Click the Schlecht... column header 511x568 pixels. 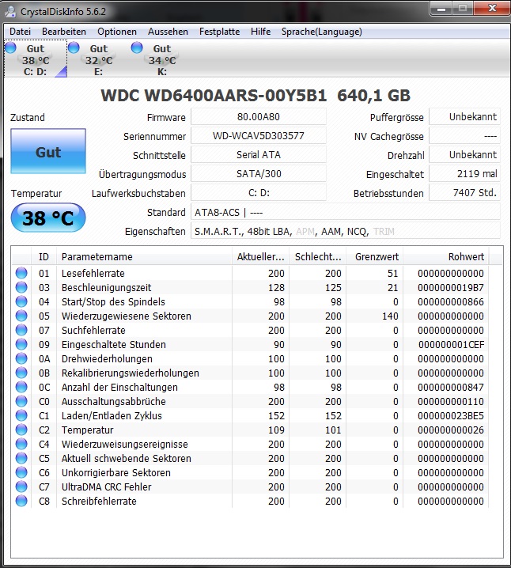click(x=318, y=257)
